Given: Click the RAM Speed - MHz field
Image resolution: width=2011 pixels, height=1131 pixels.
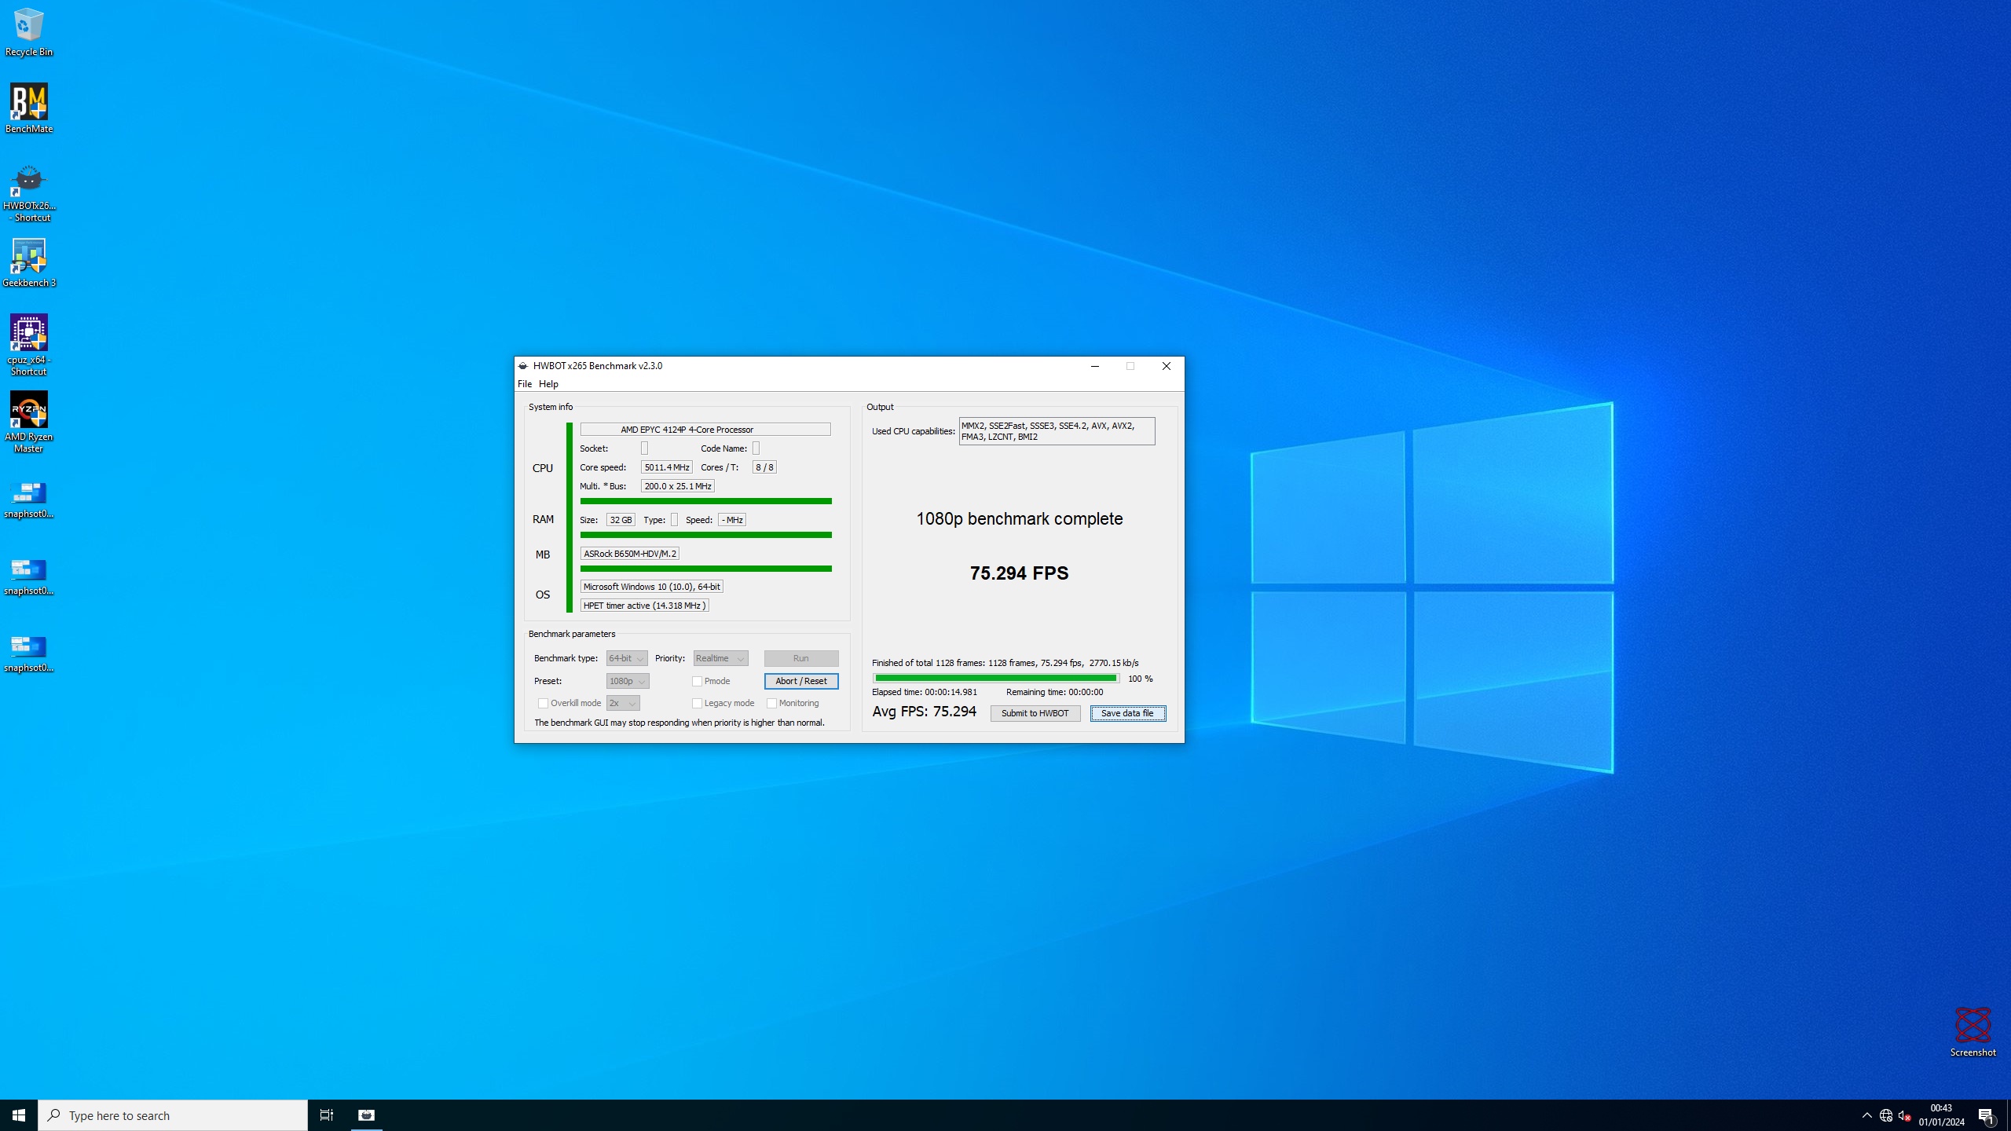Looking at the screenshot, I should (x=732, y=520).
